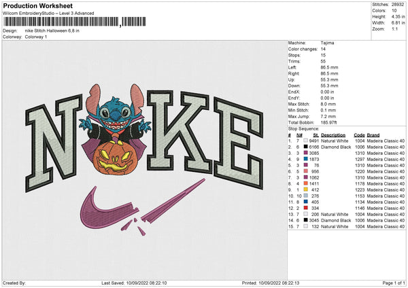Click the Trims value 55
Viewport: 408px width, 288px height.
[x=323, y=61]
